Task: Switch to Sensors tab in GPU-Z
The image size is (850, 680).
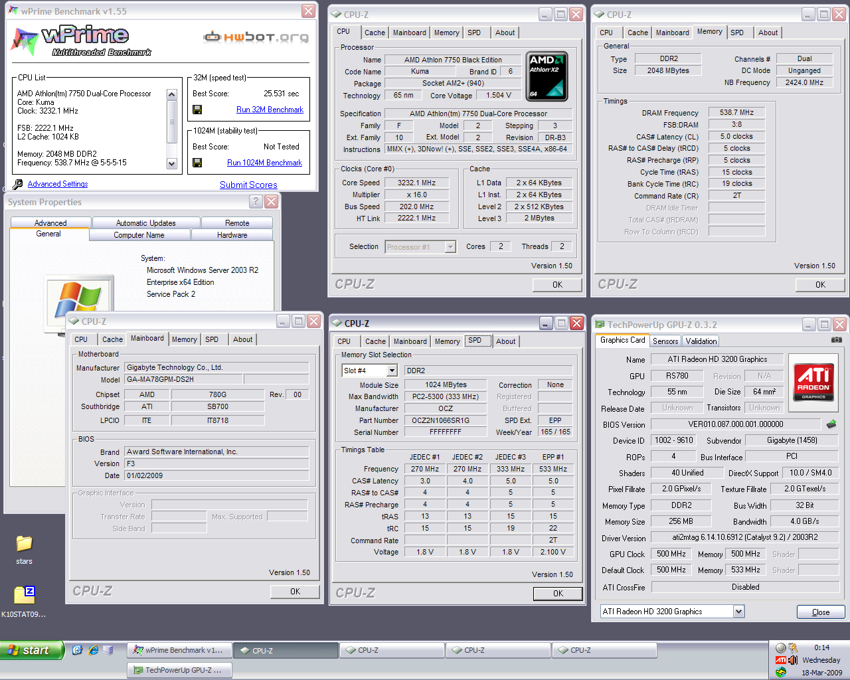Action: coord(665,341)
